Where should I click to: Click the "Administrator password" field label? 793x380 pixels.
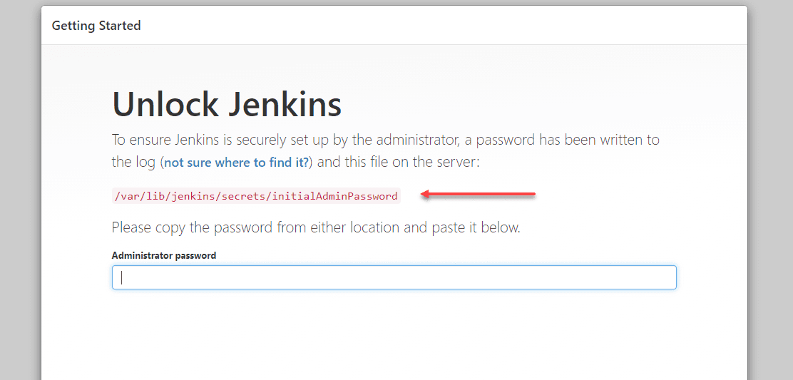[164, 255]
